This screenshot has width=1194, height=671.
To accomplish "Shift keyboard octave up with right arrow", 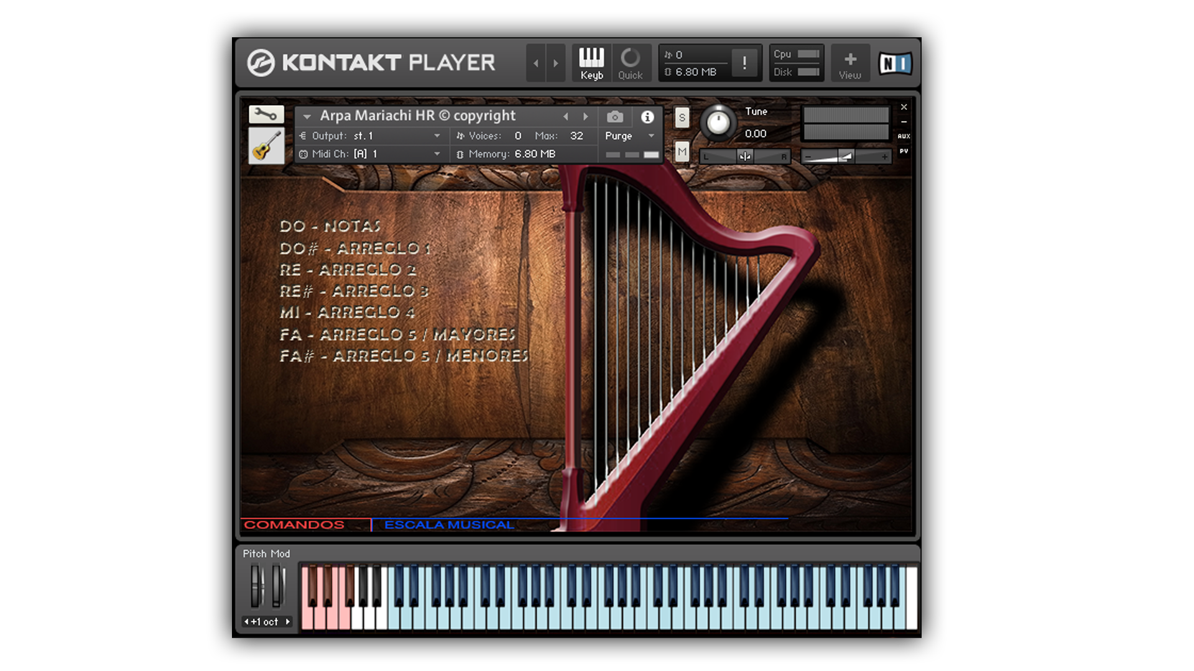I will pyautogui.click(x=287, y=621).
